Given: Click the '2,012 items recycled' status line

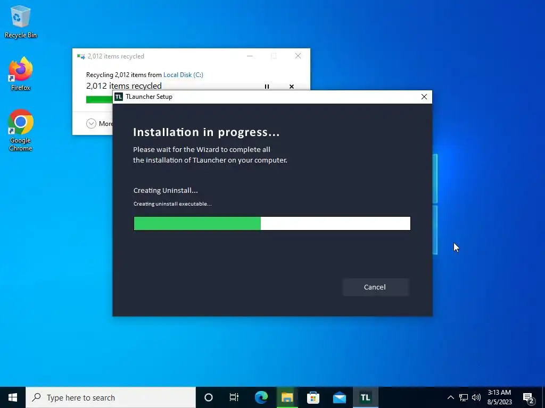Looking at the screenshot, I should point(123,86).
